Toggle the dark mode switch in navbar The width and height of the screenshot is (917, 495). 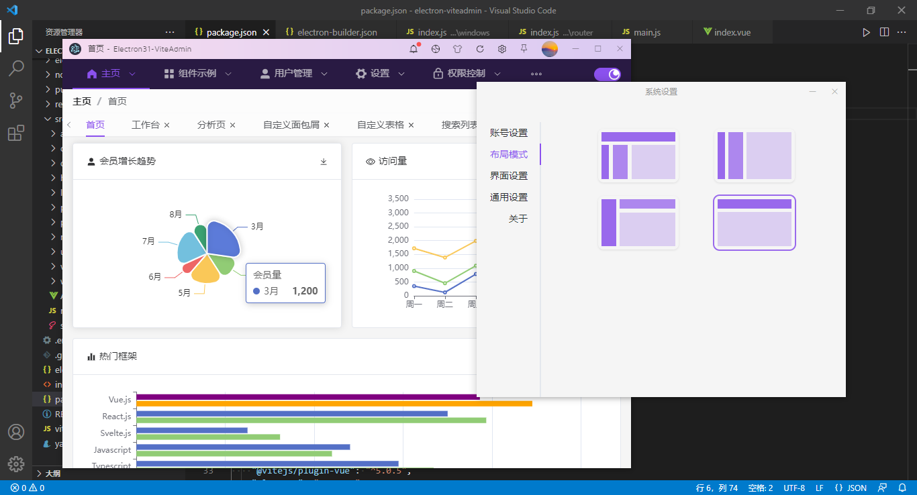pyautogui.click(x=608, y=74)
